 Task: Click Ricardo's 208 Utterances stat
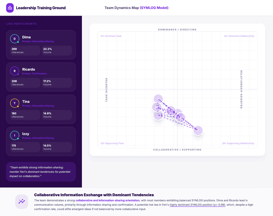pyautogui.click(x=25, y=83)
